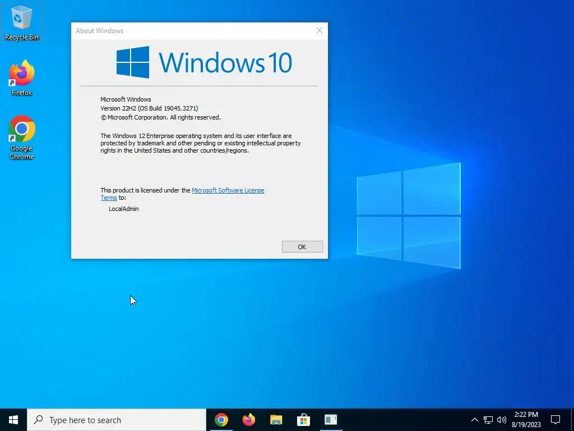
Task: Select the Firefox desktop shortcut
Action: pyautogui.click(x=22, y=77)
